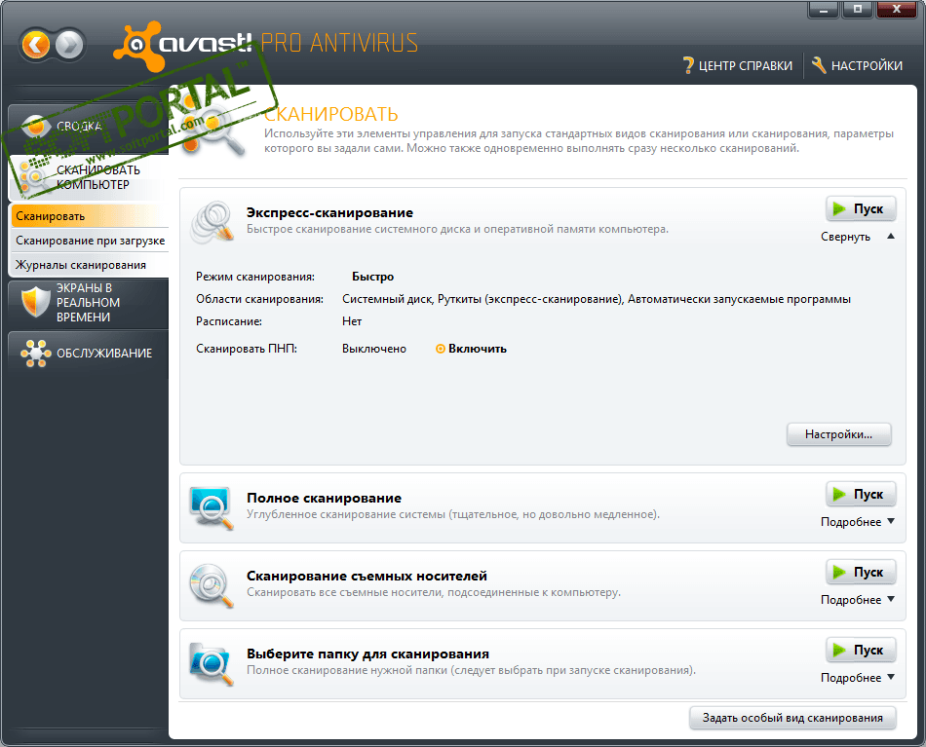Screen dimensions: 926x747
Task: Open Сканирование при загрузке
Action: (90, 241)
